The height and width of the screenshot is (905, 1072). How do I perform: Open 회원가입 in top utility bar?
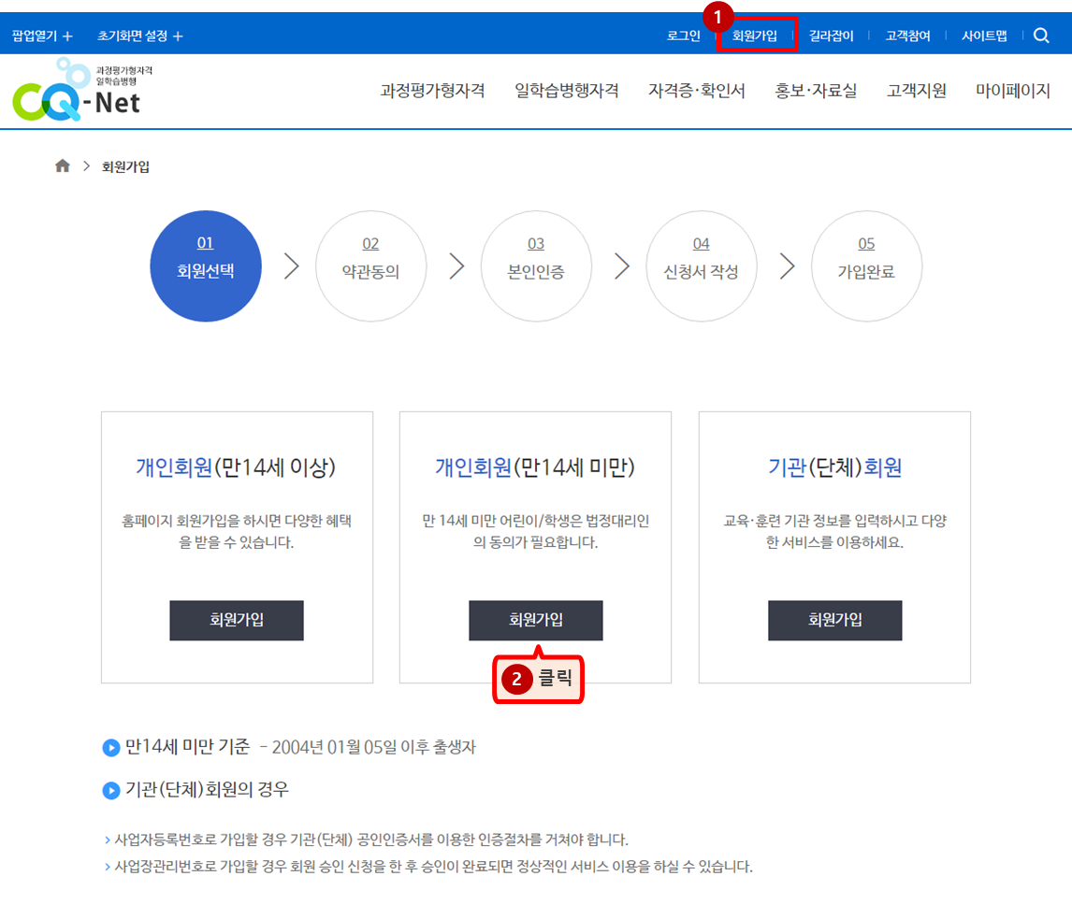click(x=754, y=36)
